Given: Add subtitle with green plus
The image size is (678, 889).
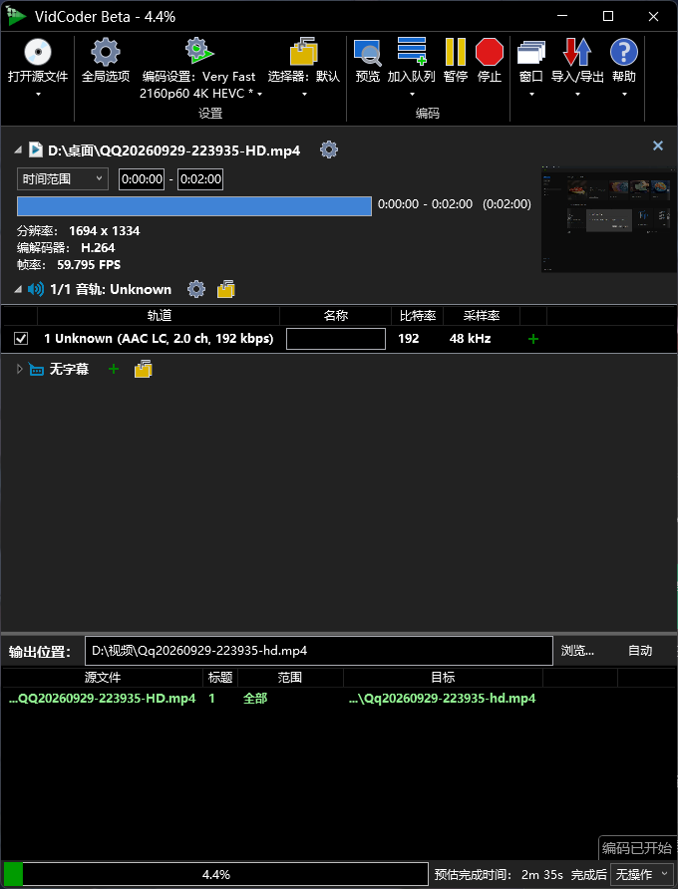Looking at the screenshot, I should 114,370.
